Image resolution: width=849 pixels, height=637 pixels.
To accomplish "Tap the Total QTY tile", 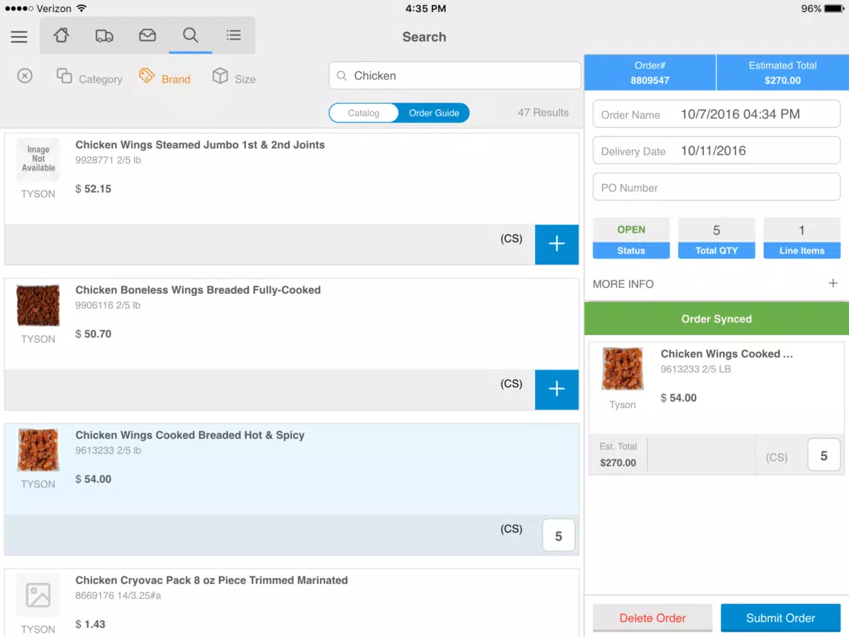I will click(716, 239).
